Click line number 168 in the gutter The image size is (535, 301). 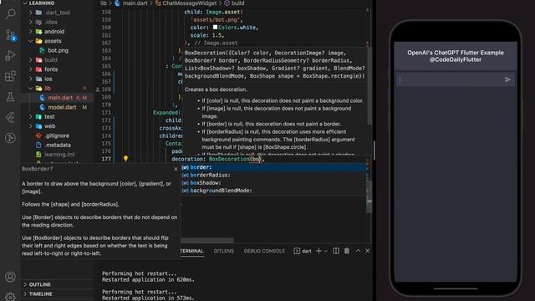pyautogui.click(x=106, y=89)
